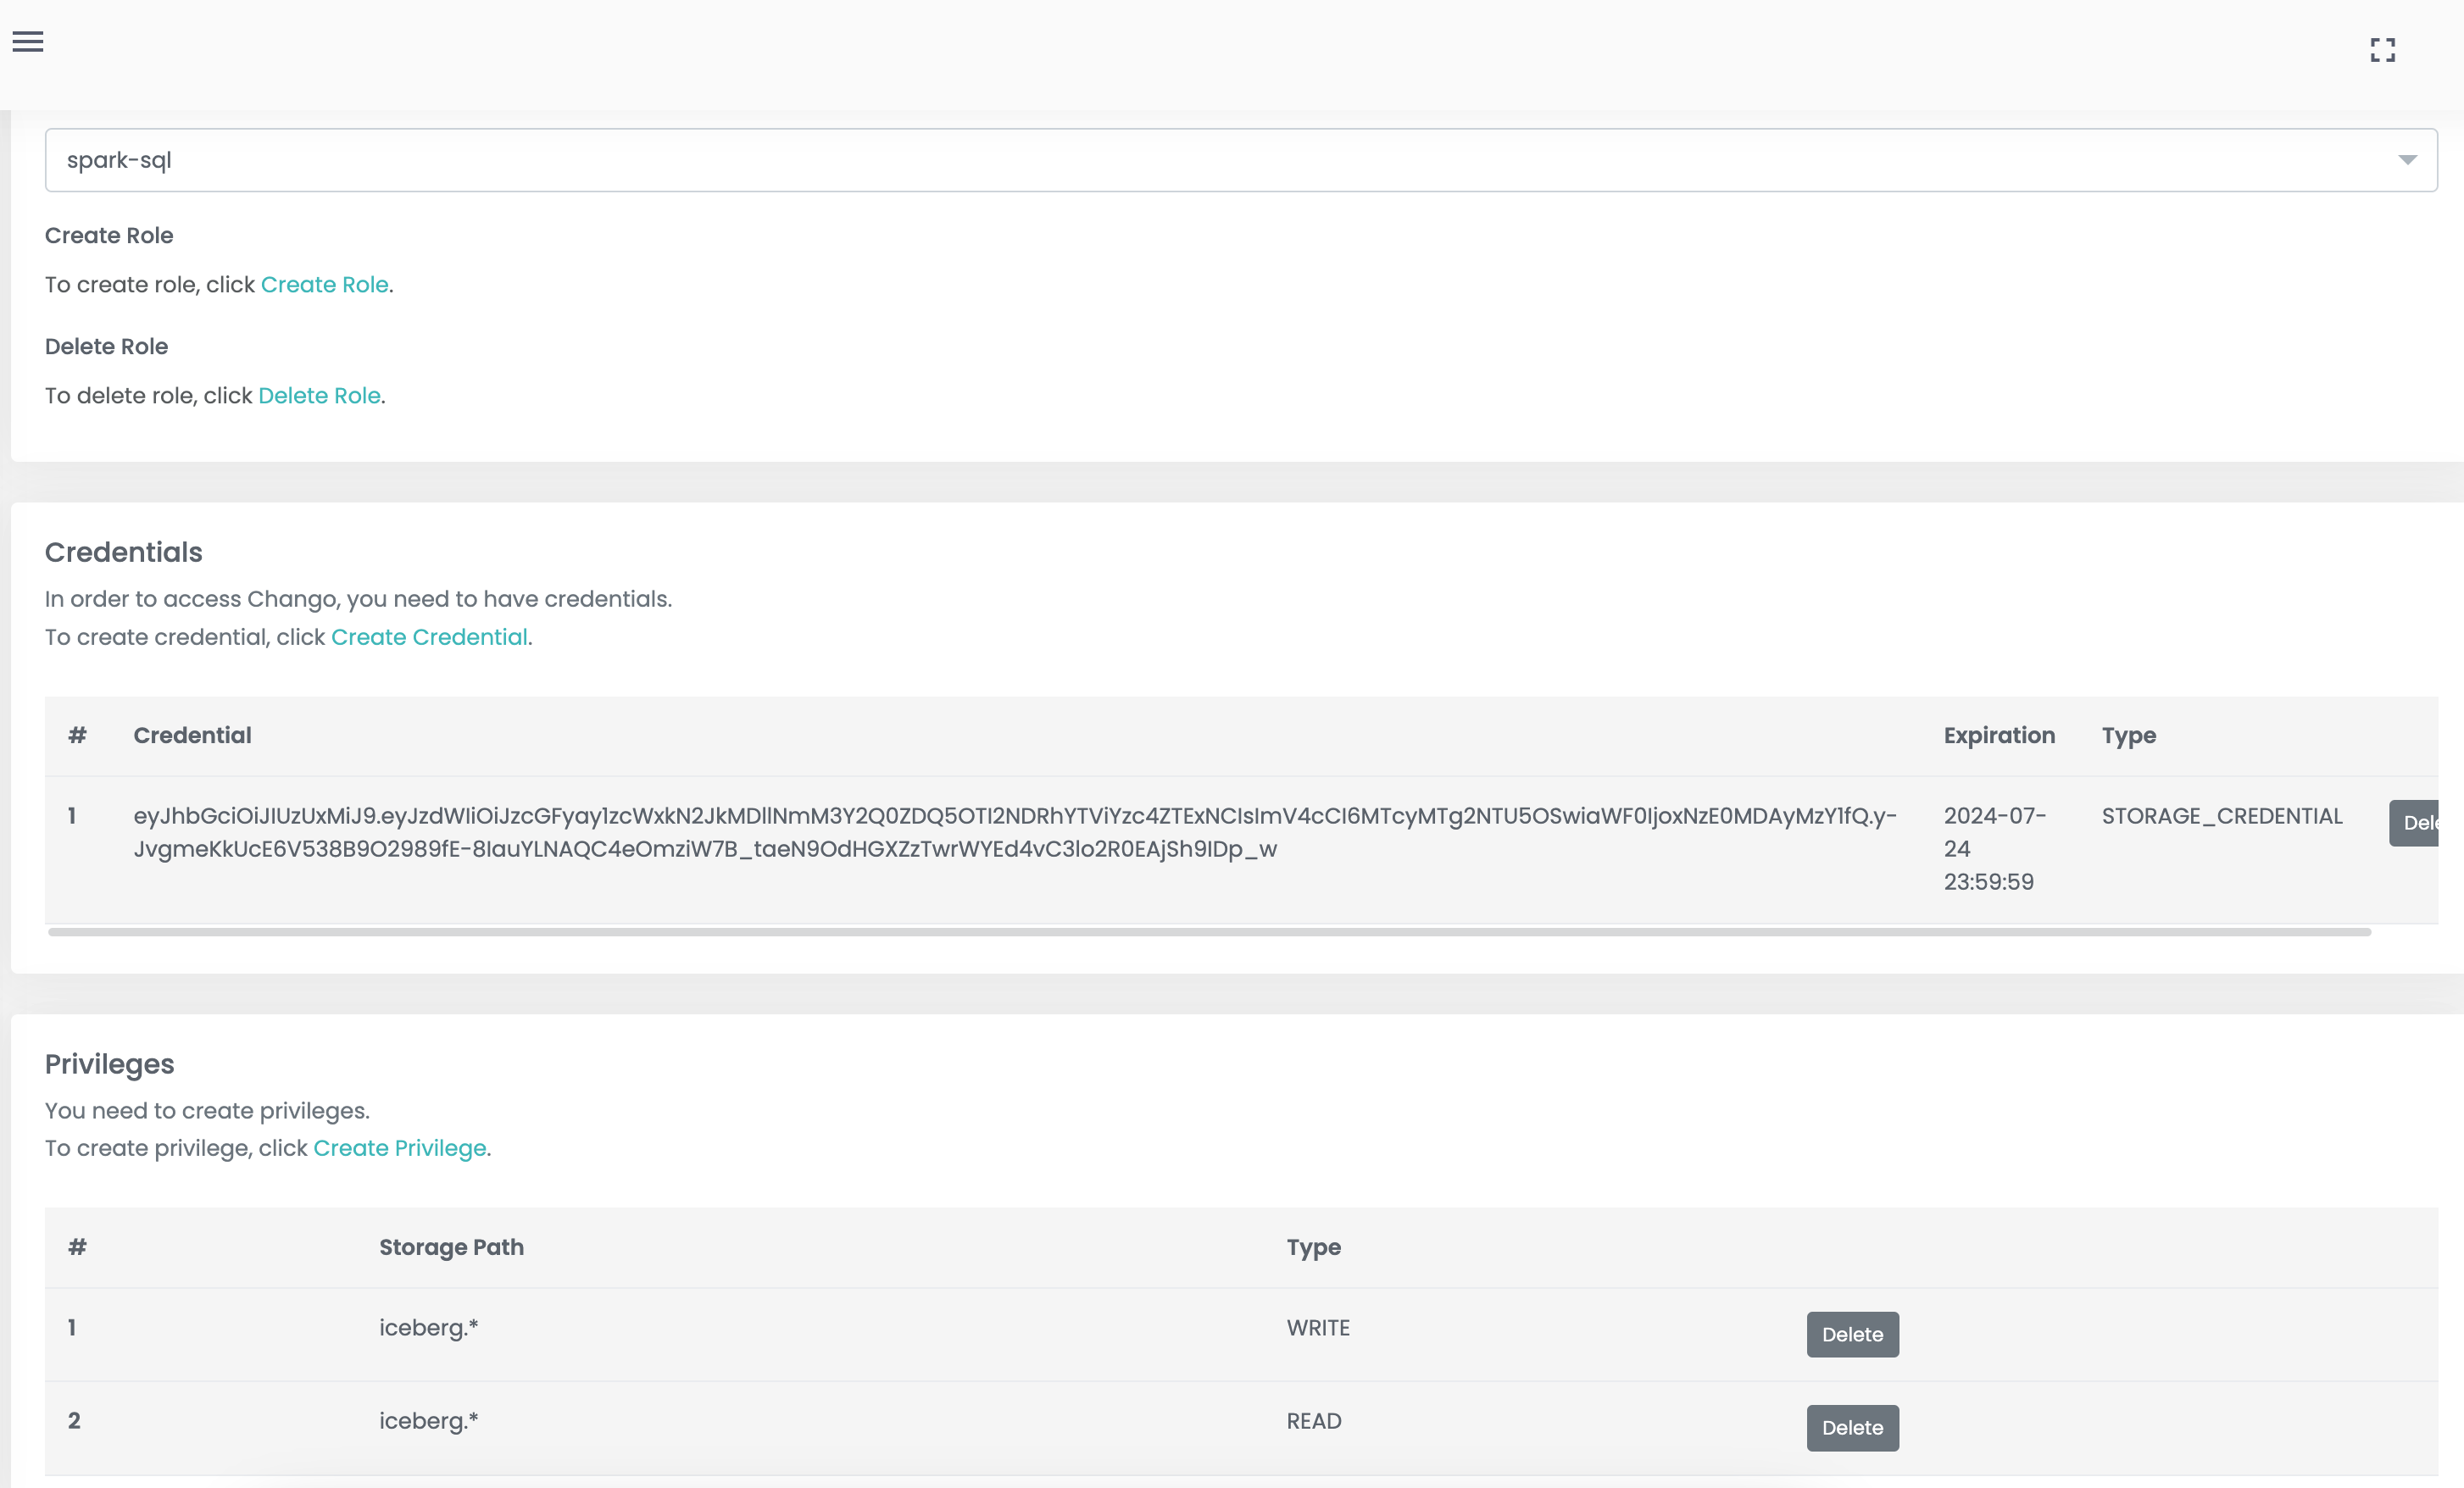Open the spark-sql role dropdown

[1240, 160]
